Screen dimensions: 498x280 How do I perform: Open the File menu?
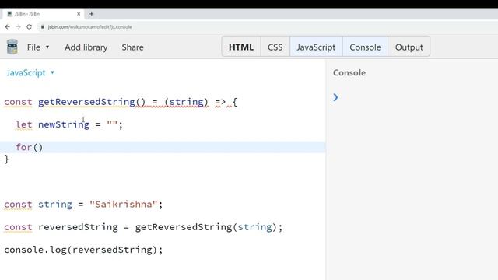point(38,47)
